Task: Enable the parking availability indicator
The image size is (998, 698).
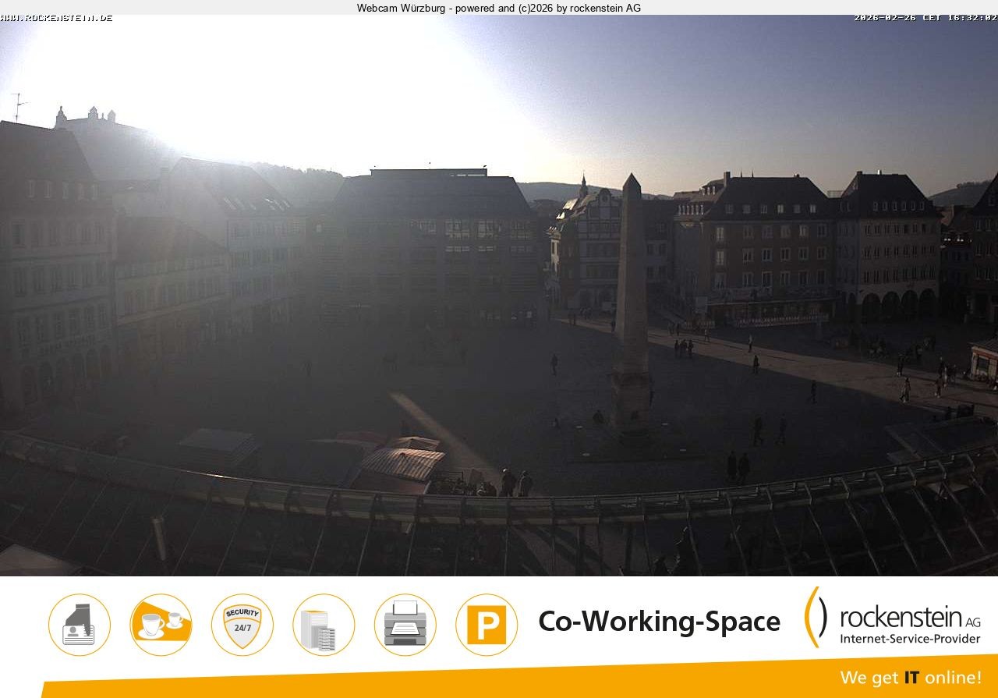Action: 486,625
